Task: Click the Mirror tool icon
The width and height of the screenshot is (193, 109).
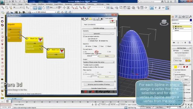Action: click(x=108, y=8)
